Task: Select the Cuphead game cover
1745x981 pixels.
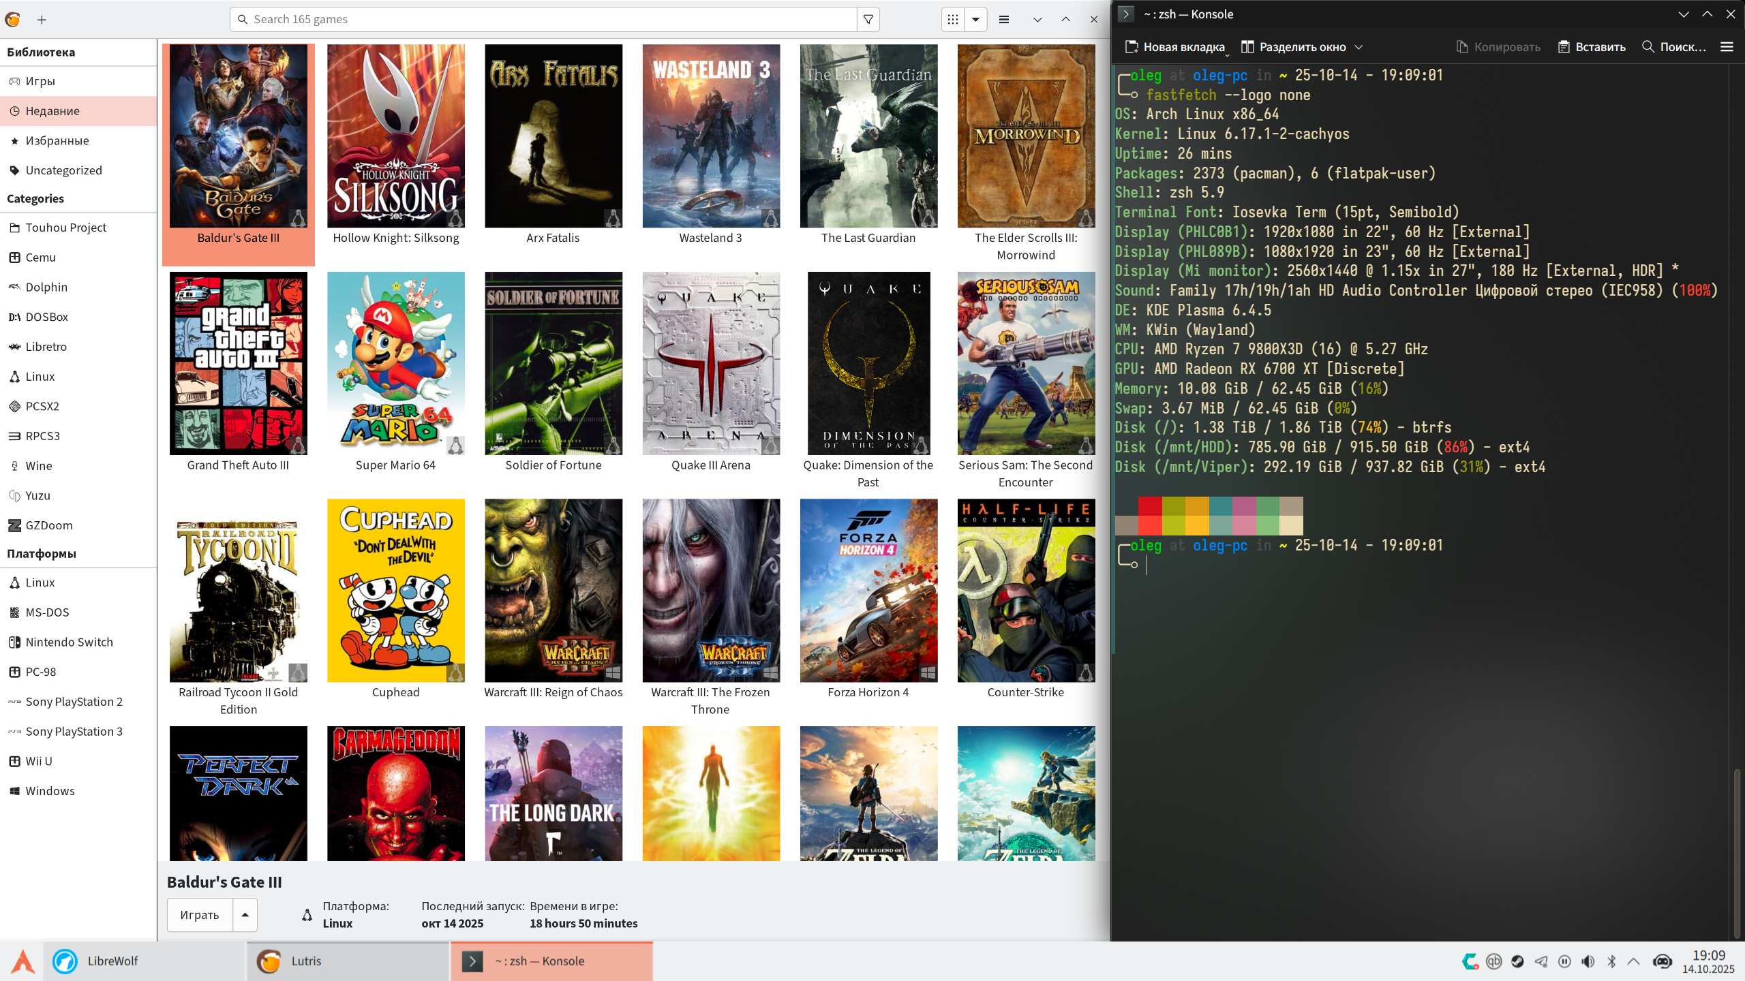Action: (x=395, y=590)
